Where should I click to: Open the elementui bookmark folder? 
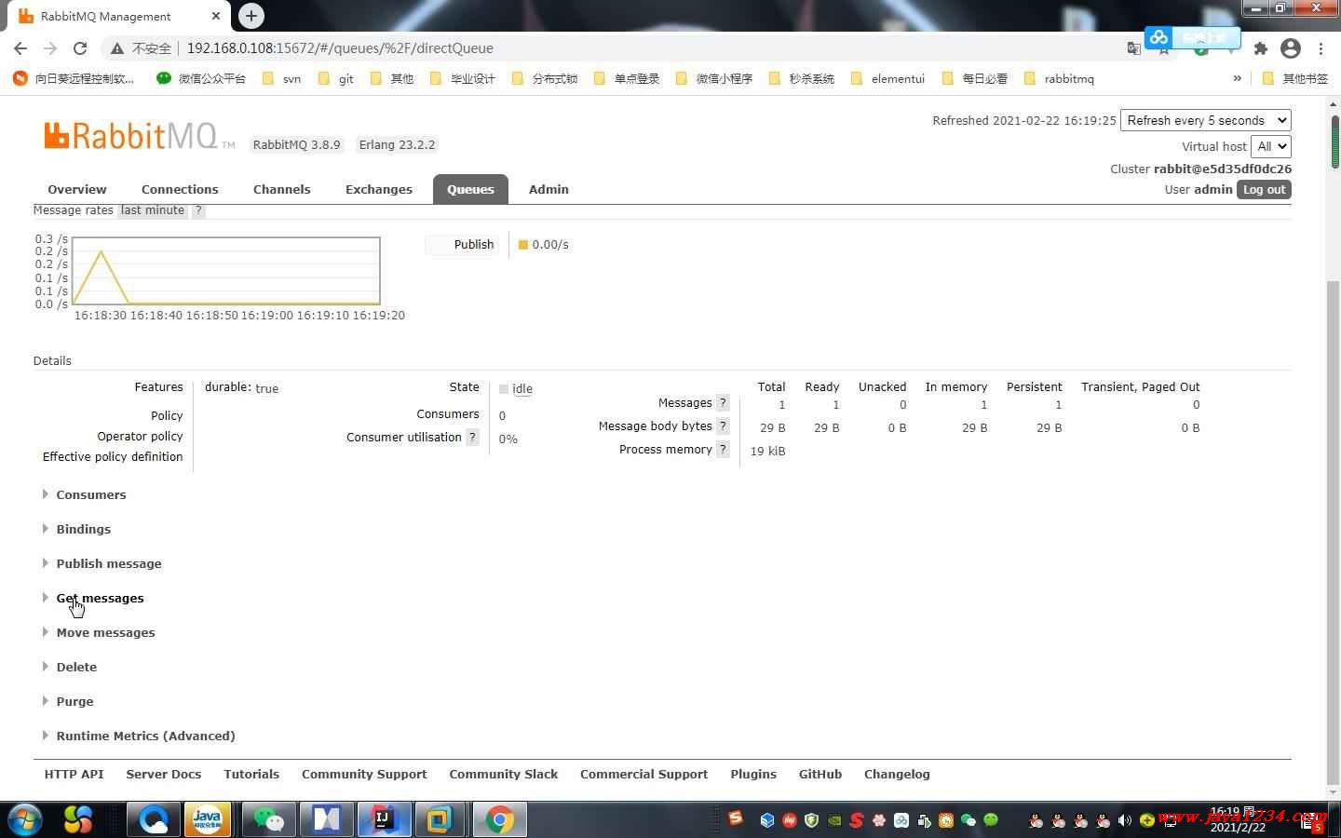click(x=887, y=78)
